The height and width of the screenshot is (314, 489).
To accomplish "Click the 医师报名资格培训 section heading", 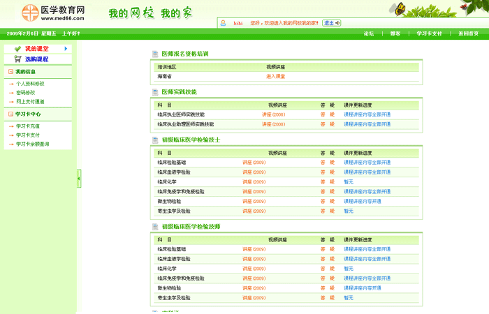I will [x=185, y=54].
